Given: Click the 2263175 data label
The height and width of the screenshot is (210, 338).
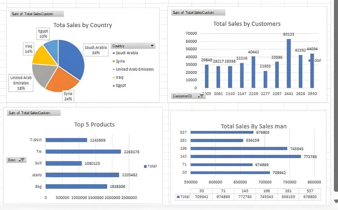Looking at the screenshot, I should [131, 152].
